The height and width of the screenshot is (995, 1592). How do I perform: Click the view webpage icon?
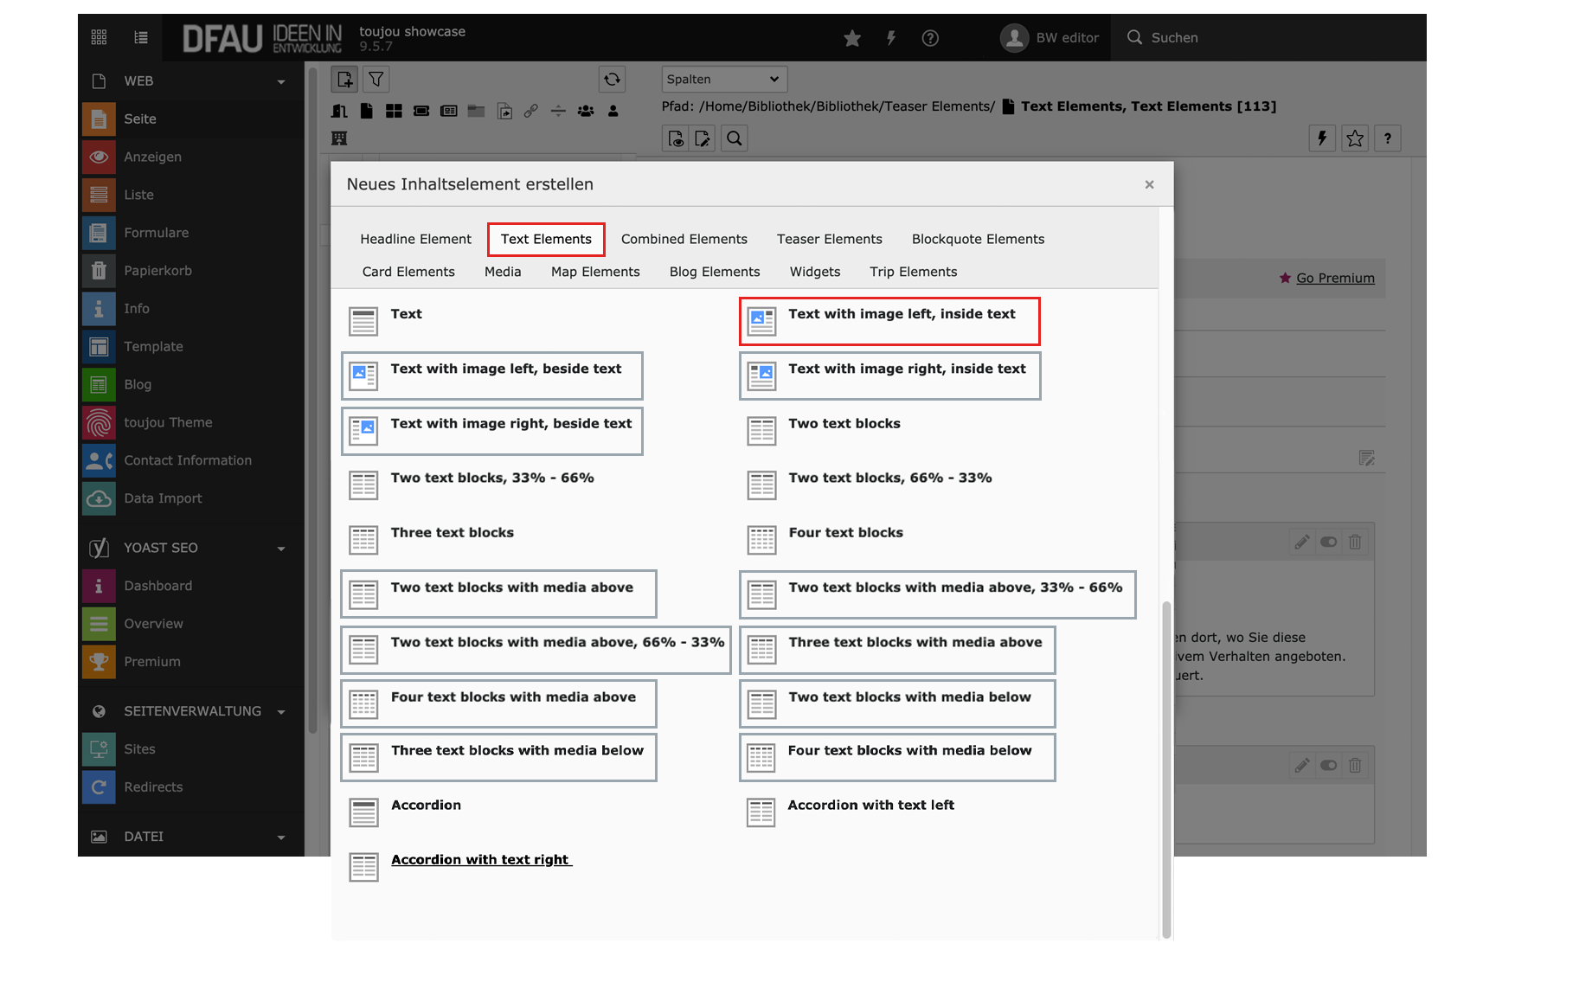[676, 138]
